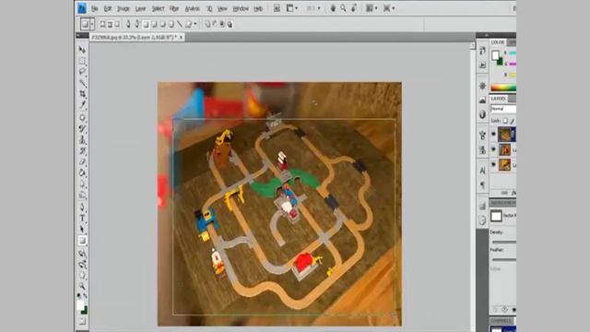Switch to the Layers panel tab
590x332 pixels.
[498, 99]
